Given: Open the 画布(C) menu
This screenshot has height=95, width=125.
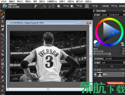Looking at the screenshot, I should point(20,1).
